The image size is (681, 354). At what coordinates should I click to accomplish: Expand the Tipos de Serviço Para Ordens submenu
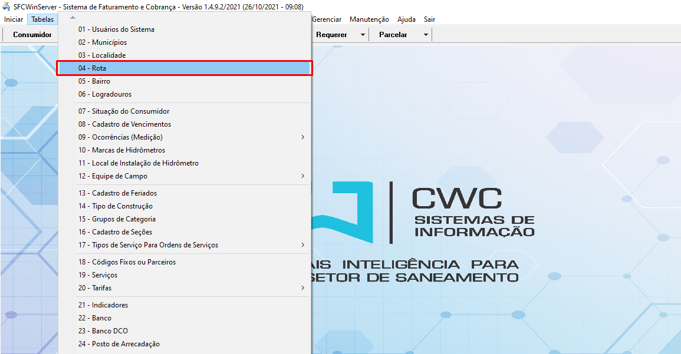pyautogui.click(x=302, y=245)
